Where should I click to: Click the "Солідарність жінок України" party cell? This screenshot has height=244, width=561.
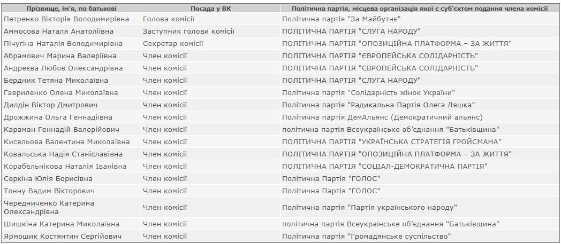click(x=369, y=92)
